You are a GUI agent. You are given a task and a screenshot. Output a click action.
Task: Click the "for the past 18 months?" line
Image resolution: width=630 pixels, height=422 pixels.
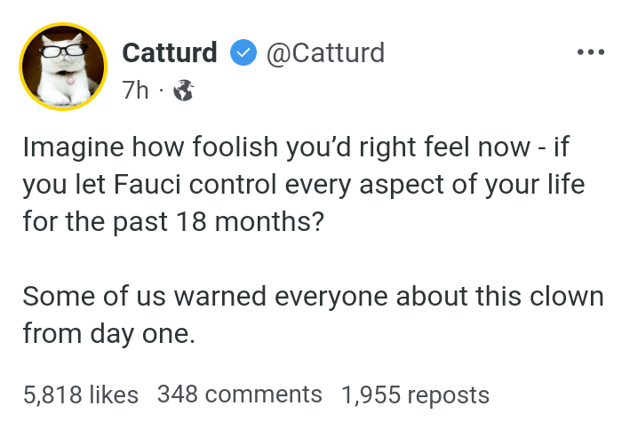click(x=174, y=220)
